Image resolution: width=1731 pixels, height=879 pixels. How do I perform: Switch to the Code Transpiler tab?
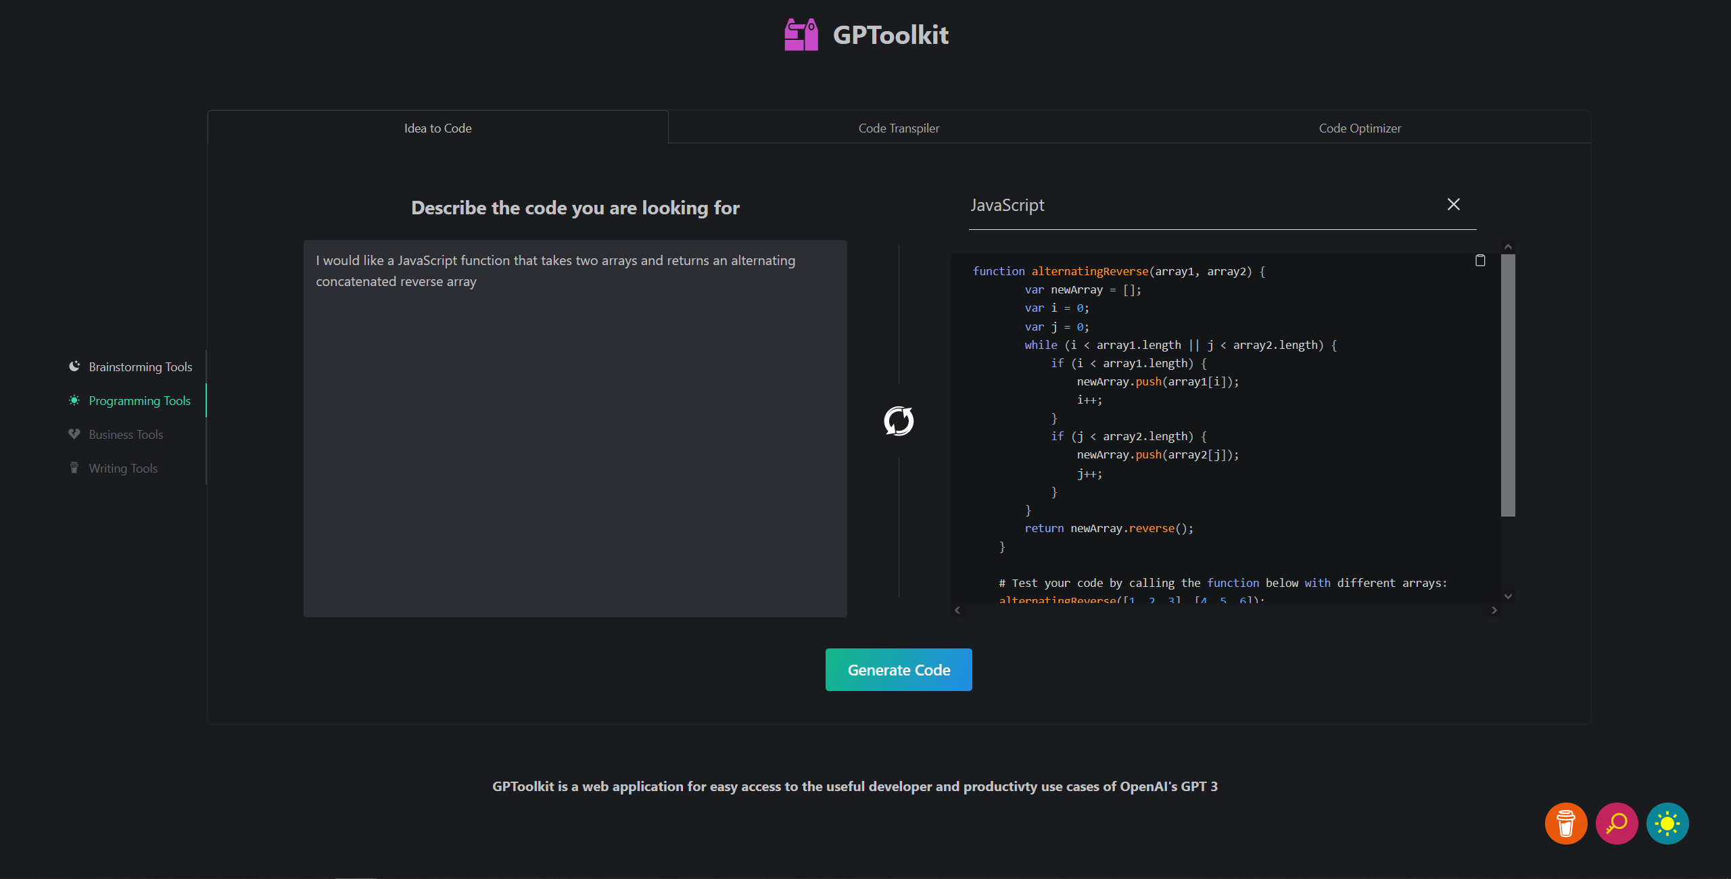[898, 128]
